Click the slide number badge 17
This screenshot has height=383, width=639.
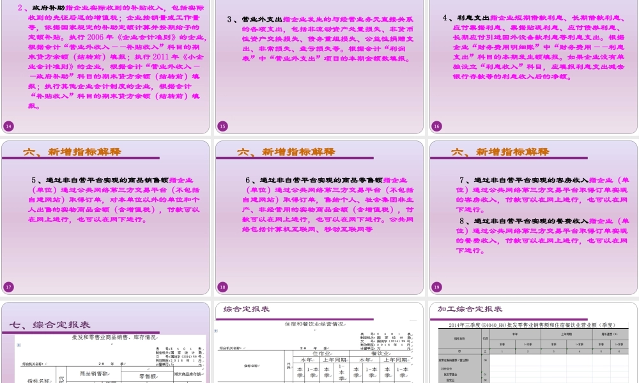(x=8, y=287)
